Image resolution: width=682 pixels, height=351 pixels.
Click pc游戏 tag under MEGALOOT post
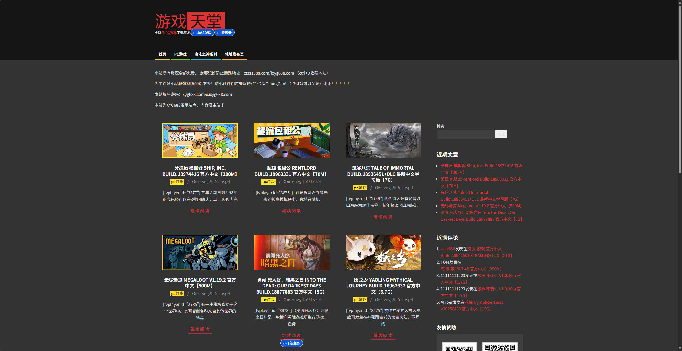(177, 294)
